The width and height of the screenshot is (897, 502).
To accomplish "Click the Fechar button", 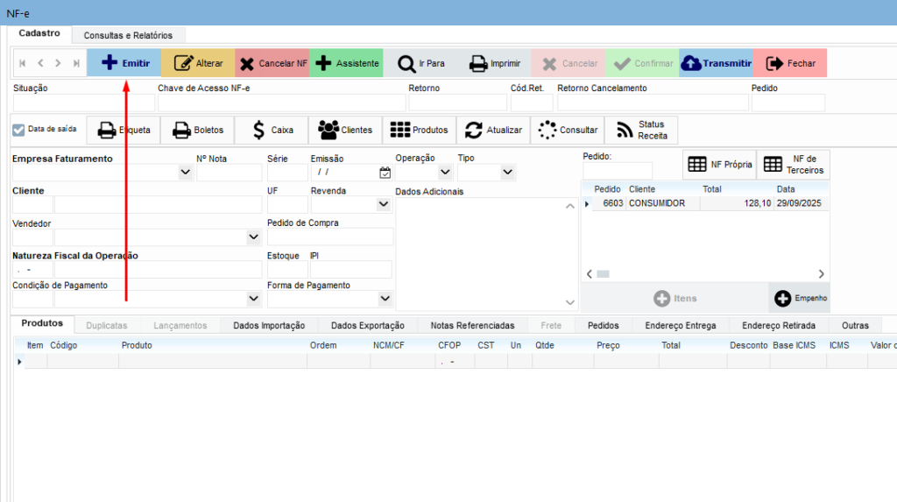I will [790, 63].
